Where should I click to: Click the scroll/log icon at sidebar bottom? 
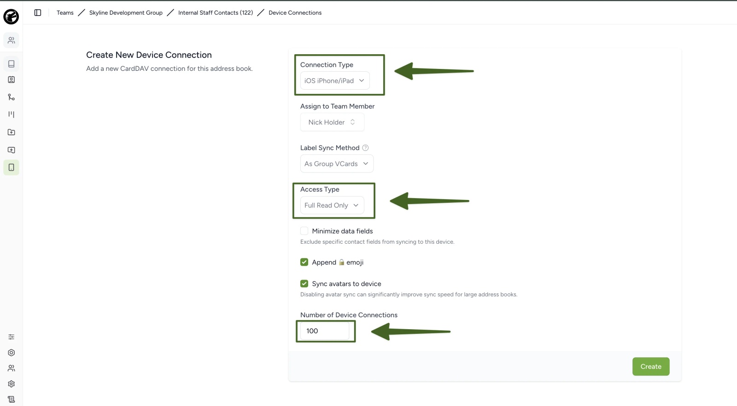pyautogui.click(x=12, y=400)
